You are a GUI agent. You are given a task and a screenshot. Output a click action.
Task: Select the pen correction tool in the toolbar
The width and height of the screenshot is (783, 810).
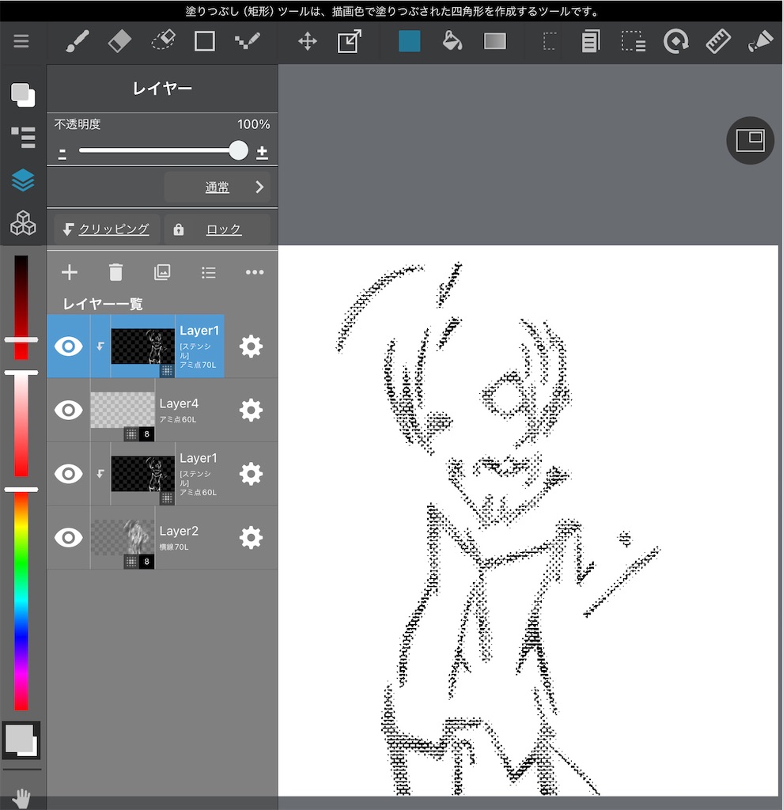tap(760, 41)
